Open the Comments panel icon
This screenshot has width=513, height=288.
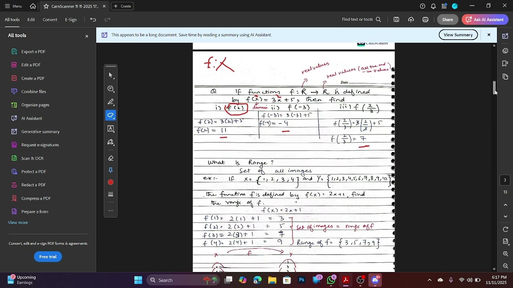coord(505,50)
